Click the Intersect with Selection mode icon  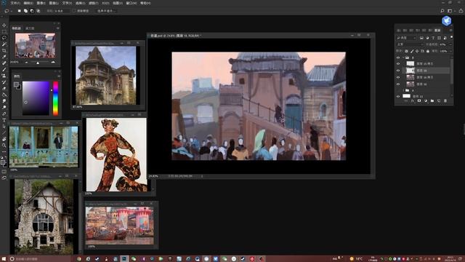[x=39, y=11]
